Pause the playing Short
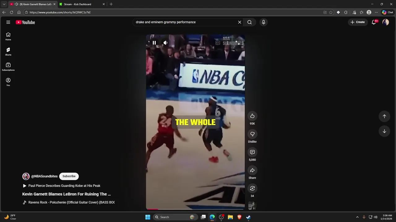The image size is (396, 222). 154,43
